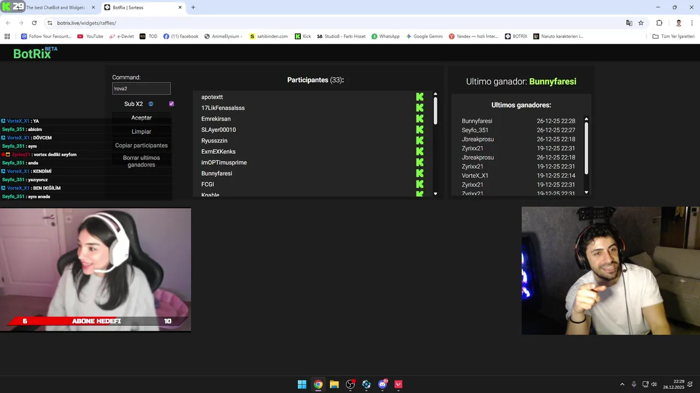Open the AnimeElysium bookmark
700x393 pixels.
223,36
